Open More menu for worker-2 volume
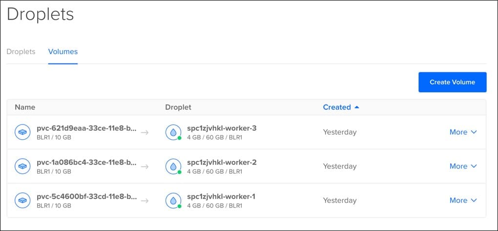Image resolution: width=498 pixels, height=231 pixels. point(463,166)
